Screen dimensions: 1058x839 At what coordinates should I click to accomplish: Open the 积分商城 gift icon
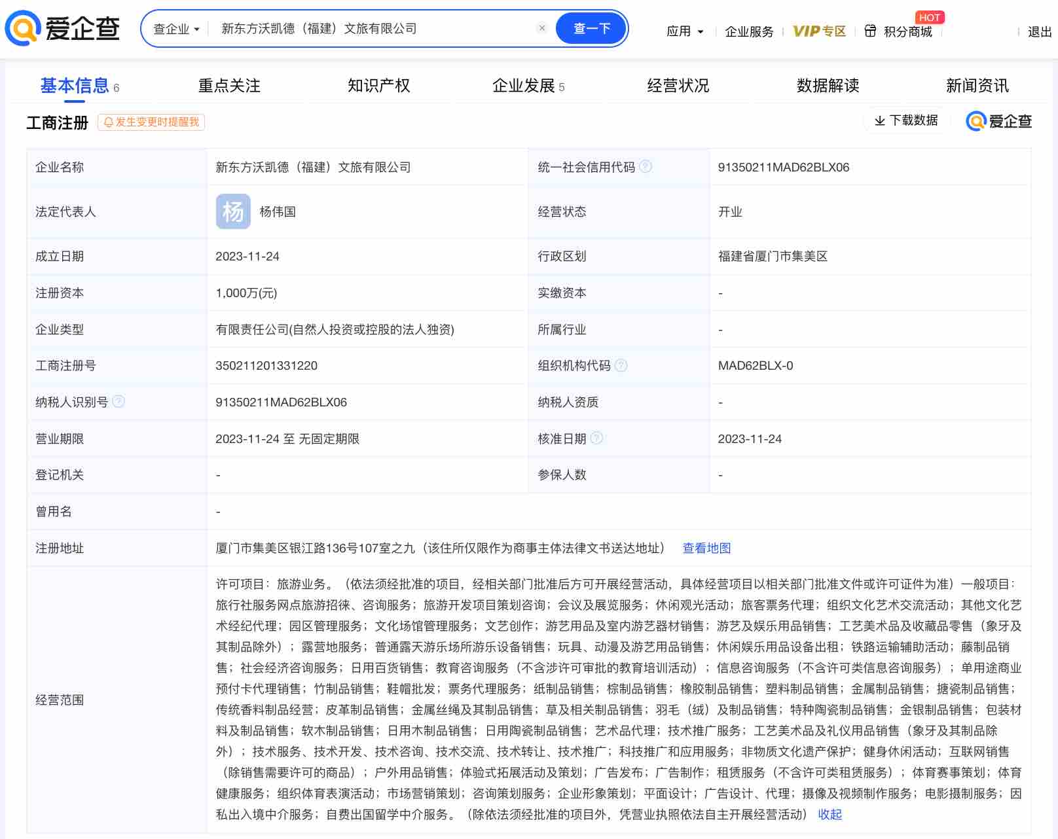click(870, 31)
